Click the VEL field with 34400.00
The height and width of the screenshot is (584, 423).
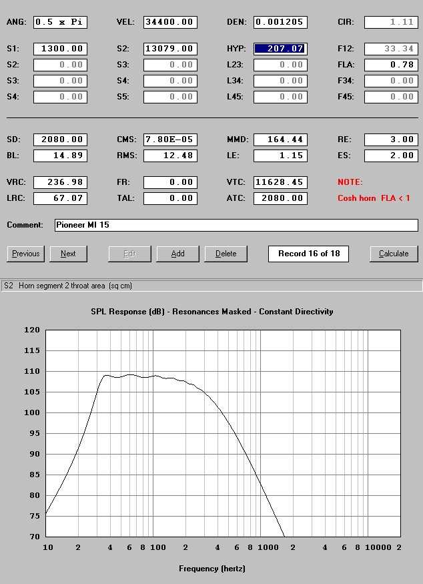pyautogui.click(x=170, y=22)
